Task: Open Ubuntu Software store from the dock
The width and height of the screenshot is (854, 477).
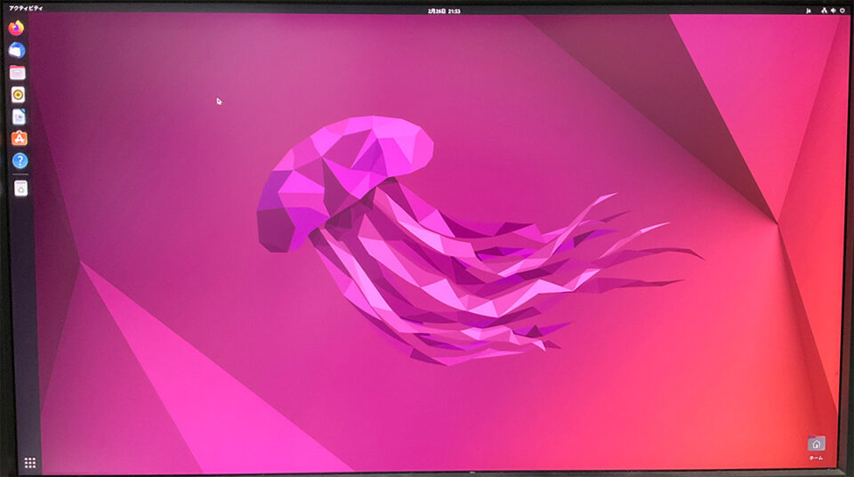Action: click(x=20, y=139)
